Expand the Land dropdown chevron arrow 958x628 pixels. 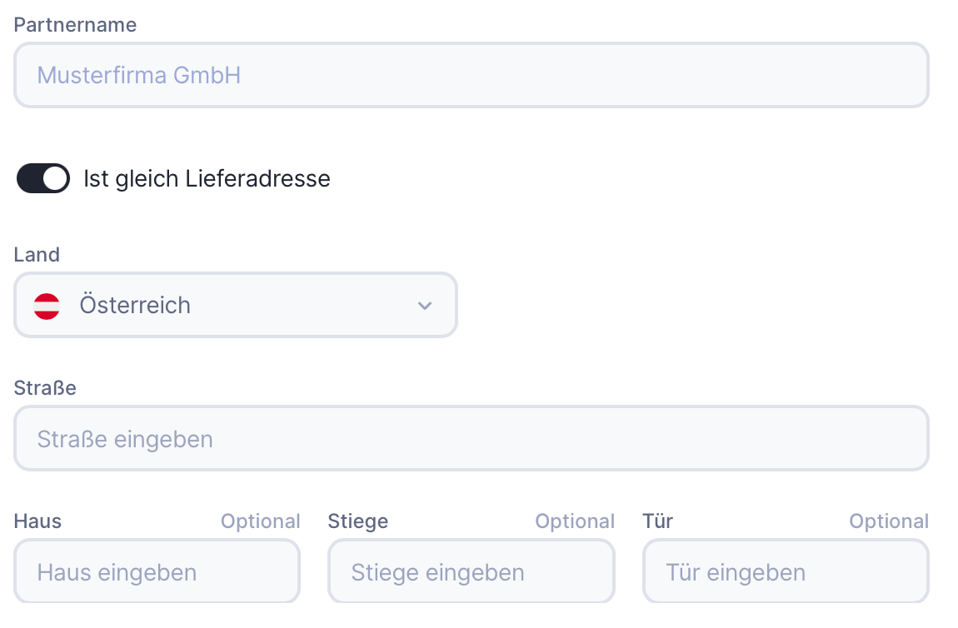425,306
